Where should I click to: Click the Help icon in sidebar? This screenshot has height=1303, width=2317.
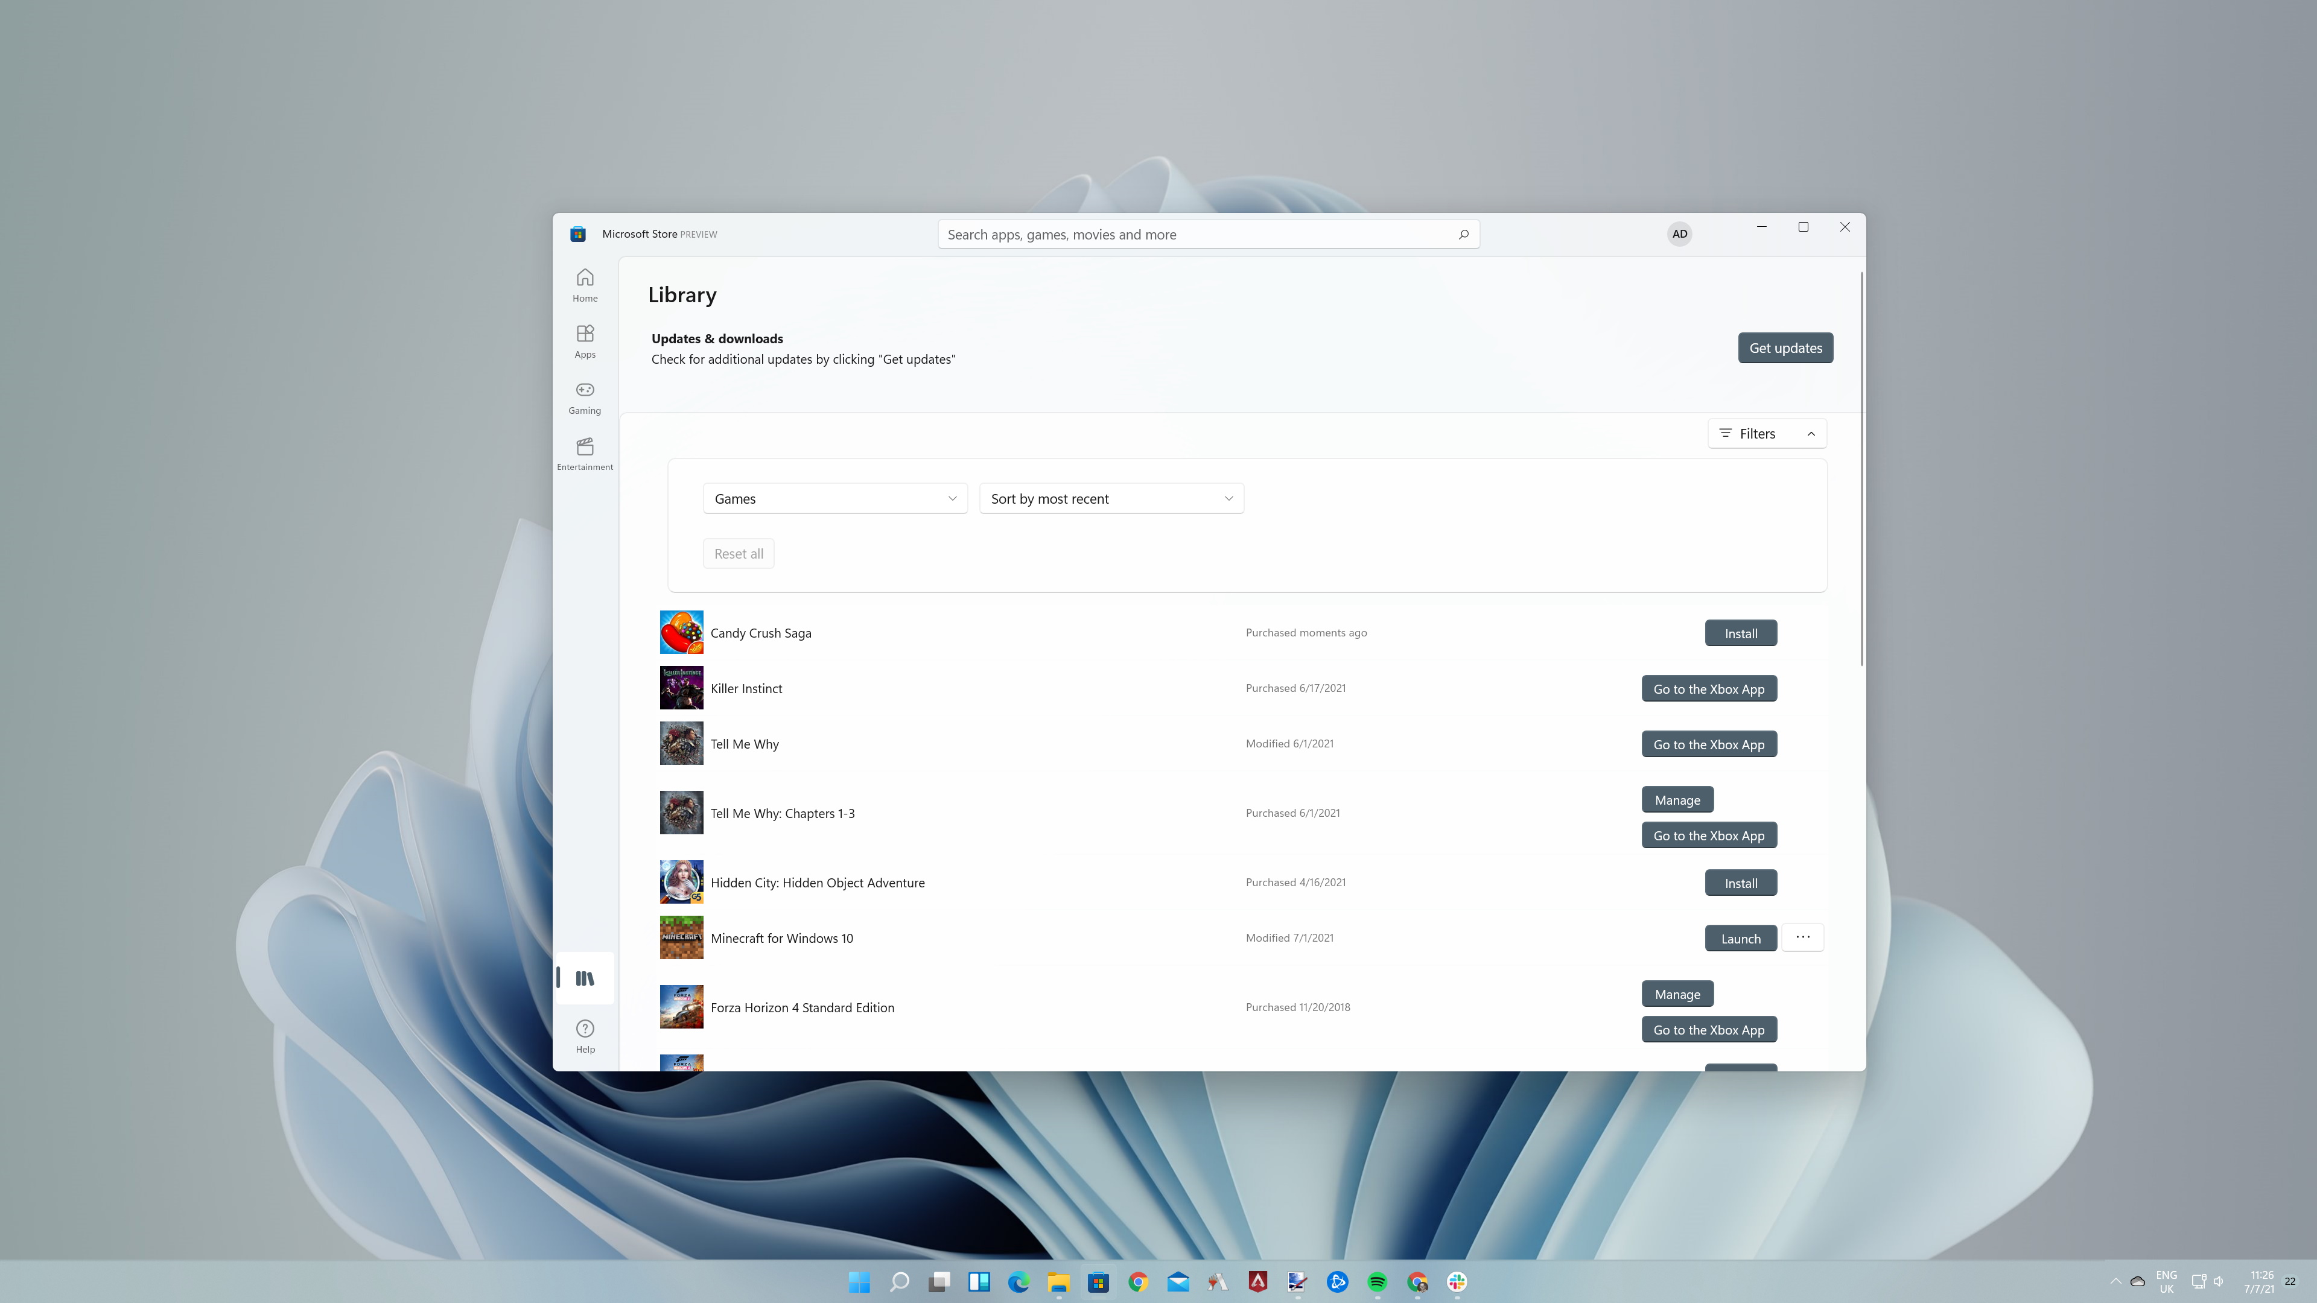click(584, 1034)
